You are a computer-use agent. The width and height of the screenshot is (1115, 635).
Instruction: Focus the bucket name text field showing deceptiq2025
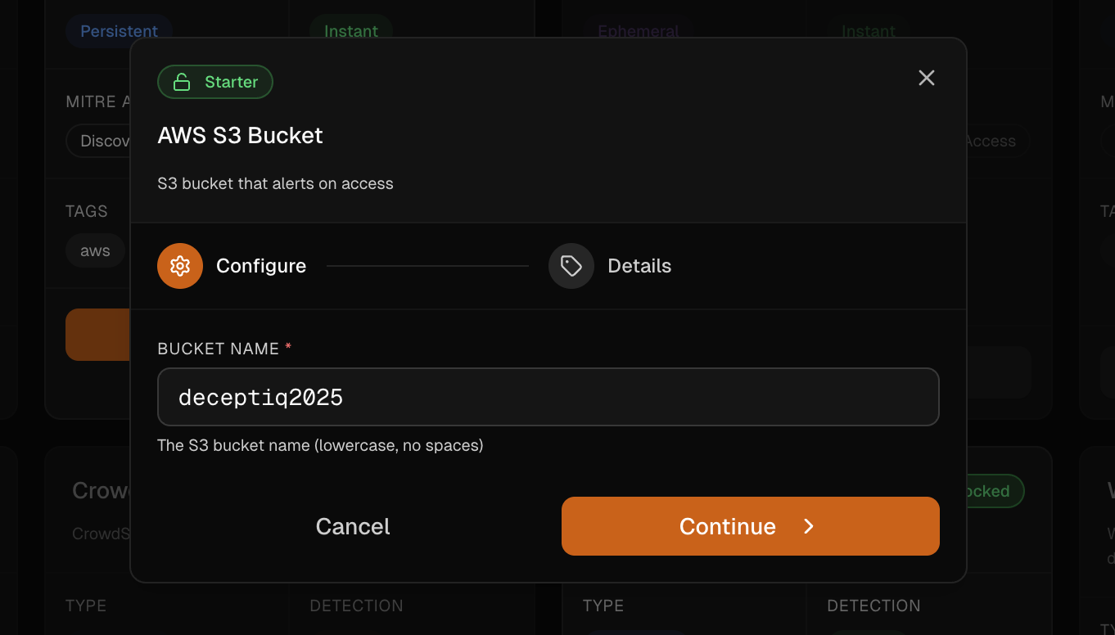click(x=548, y=396)
